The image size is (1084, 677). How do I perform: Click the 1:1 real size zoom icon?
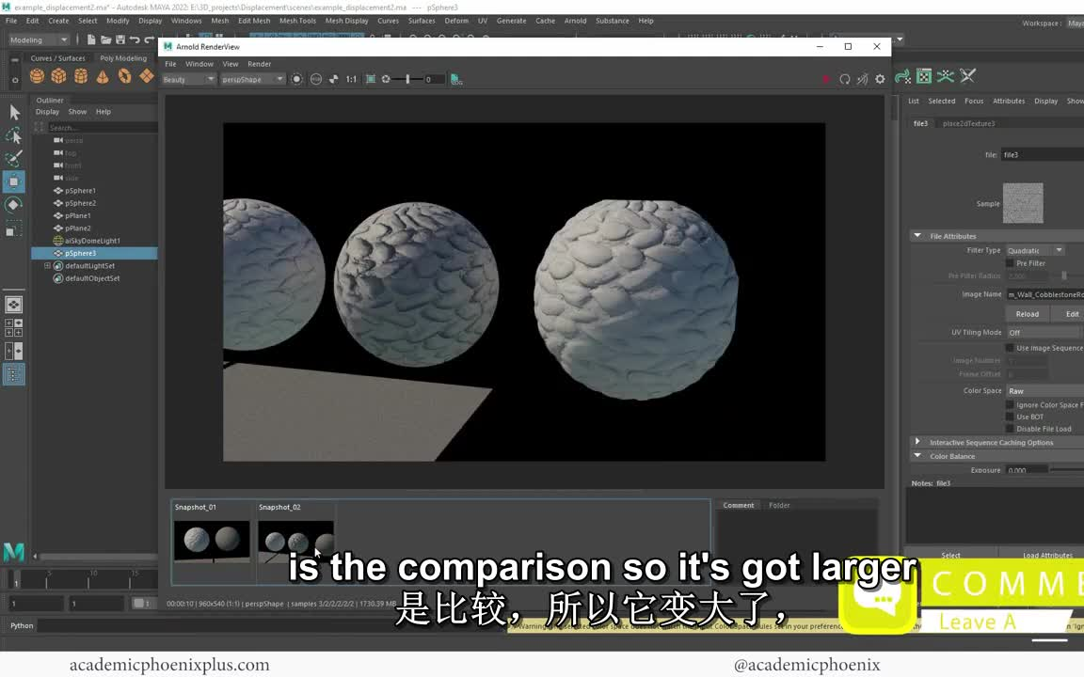click(x=351, y=79)
